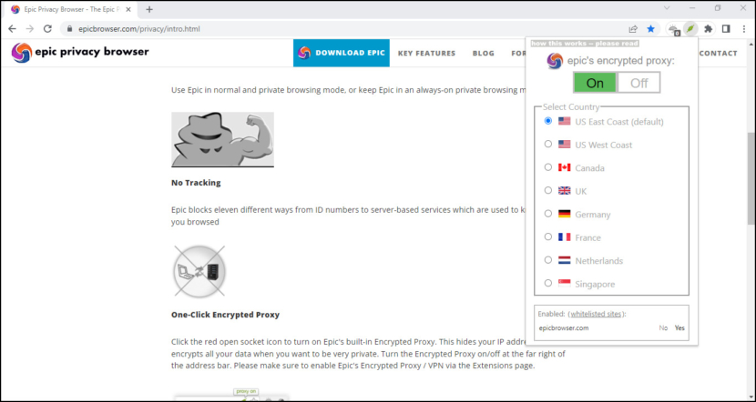This screenshot has width=756, height=402.
Task: Click the epic privacy browser logo
Action: (x=80, y=52)
